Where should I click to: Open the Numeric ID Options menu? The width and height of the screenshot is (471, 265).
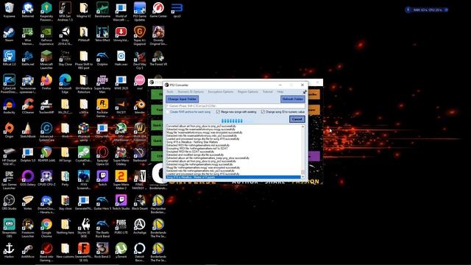(x=191, y=91)
